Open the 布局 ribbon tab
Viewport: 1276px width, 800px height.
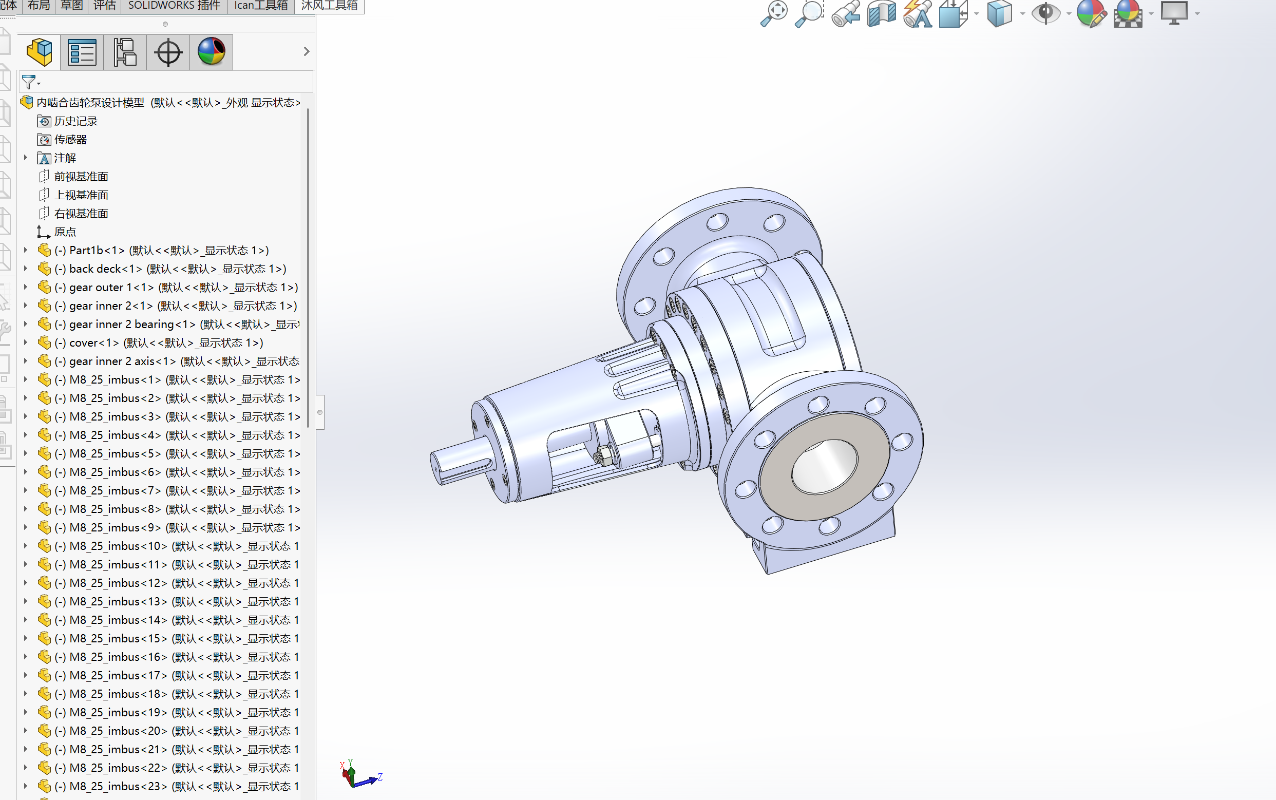click(39, 6)
